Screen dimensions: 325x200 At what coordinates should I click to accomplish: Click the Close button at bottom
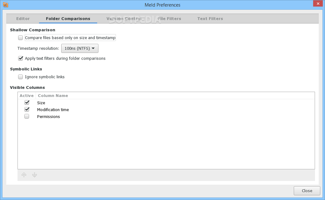tap(307, 191)
